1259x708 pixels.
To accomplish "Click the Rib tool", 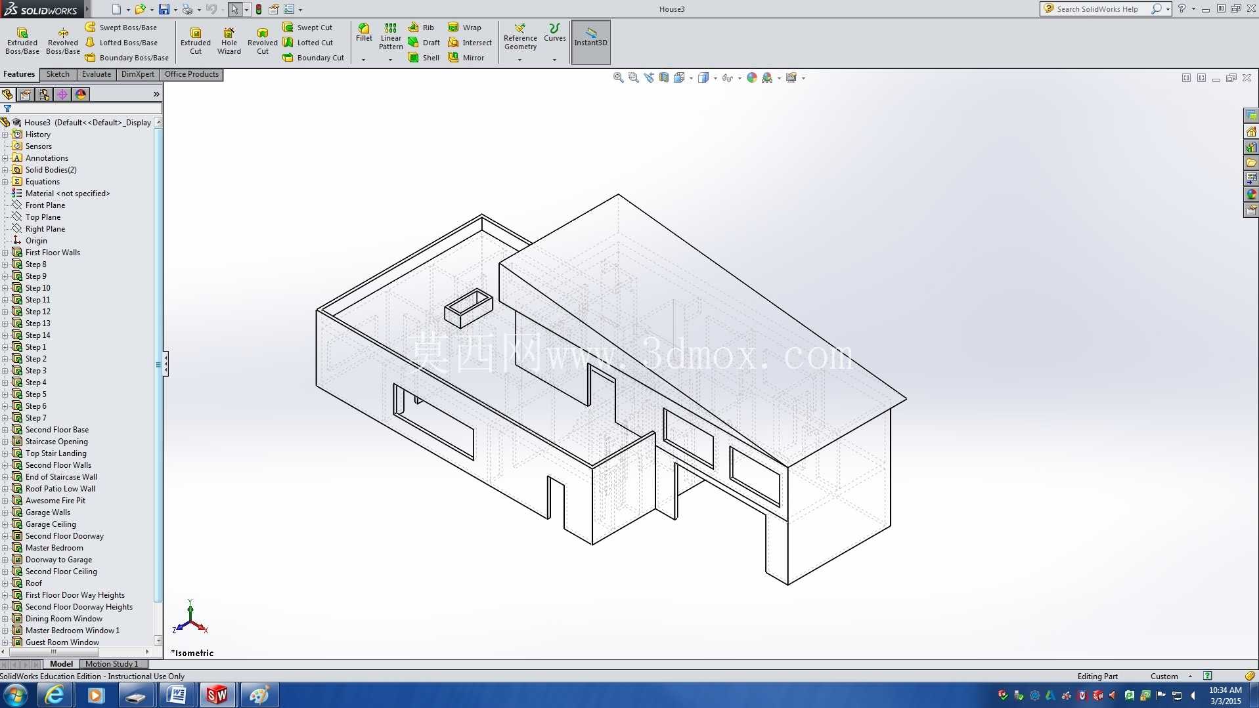I will (x=421, y=28).
